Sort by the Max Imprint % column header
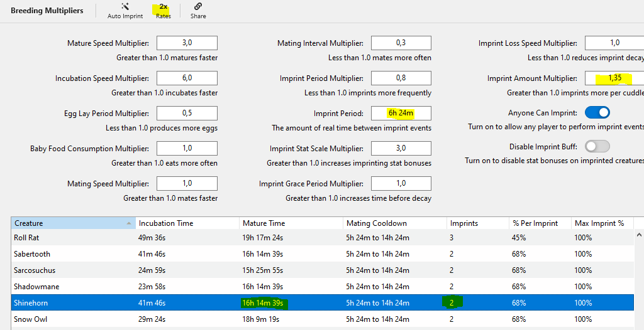Viewport: 644px width, 330px height. (602, 223)
